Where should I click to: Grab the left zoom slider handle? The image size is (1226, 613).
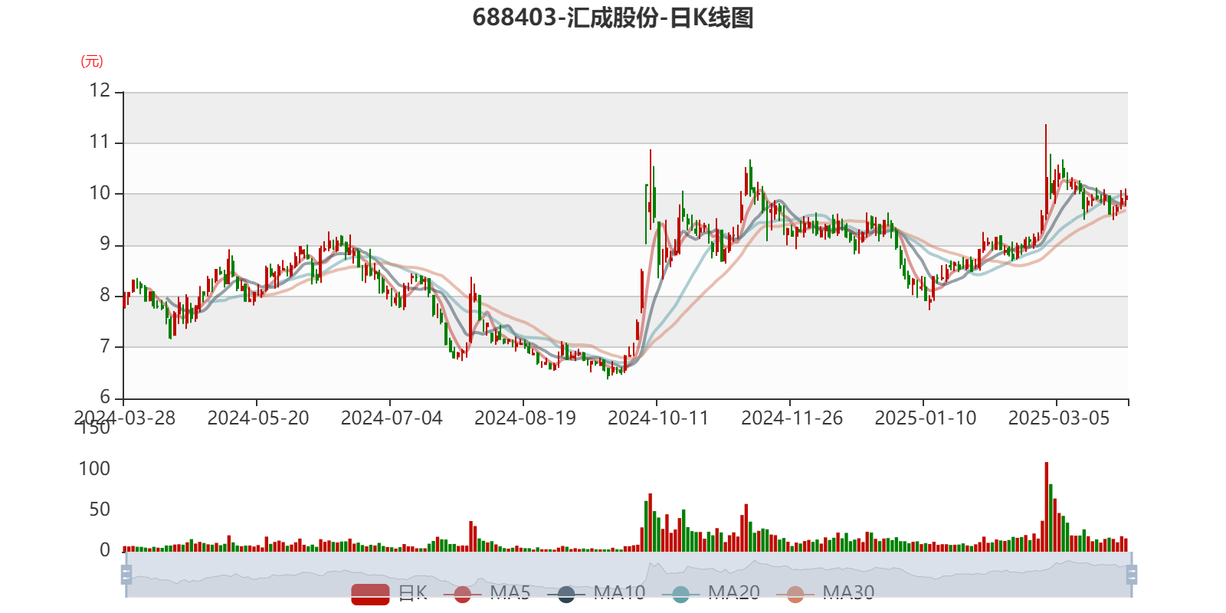coord(126,574)
